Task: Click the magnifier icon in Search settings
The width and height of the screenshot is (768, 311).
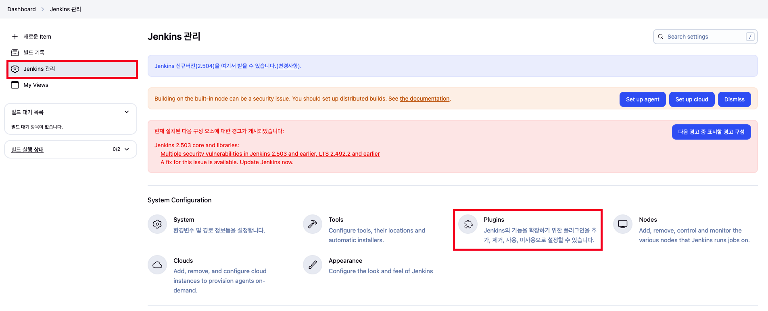Action: tap(661, 37)
